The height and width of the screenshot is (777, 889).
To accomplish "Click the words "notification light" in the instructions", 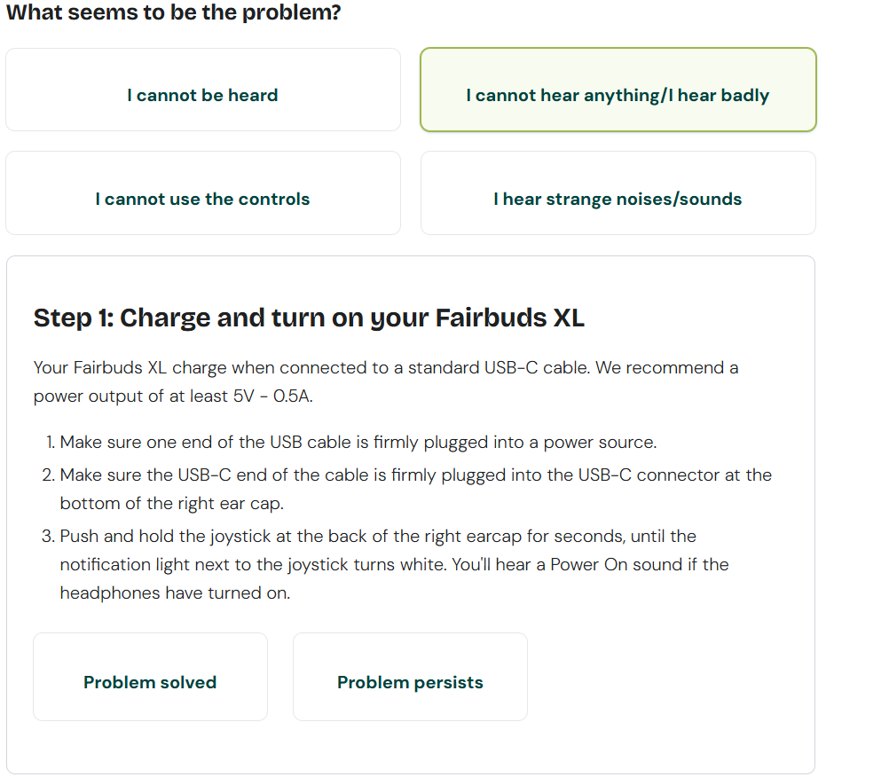I will (x=116, y=565).
